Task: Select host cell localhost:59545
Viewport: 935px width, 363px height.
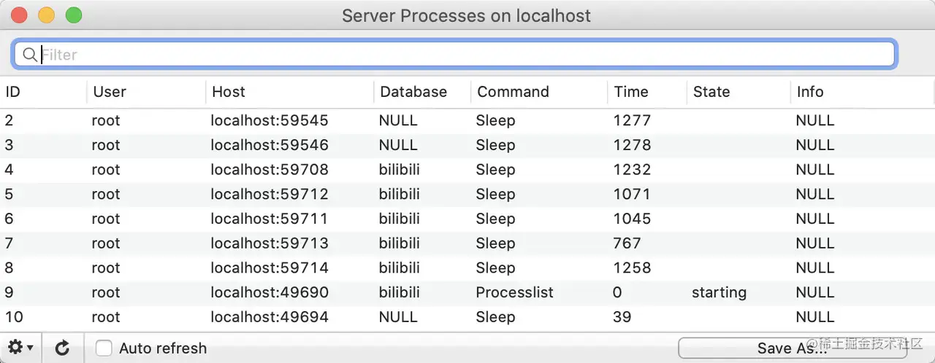Action: [x=270, y=120]
